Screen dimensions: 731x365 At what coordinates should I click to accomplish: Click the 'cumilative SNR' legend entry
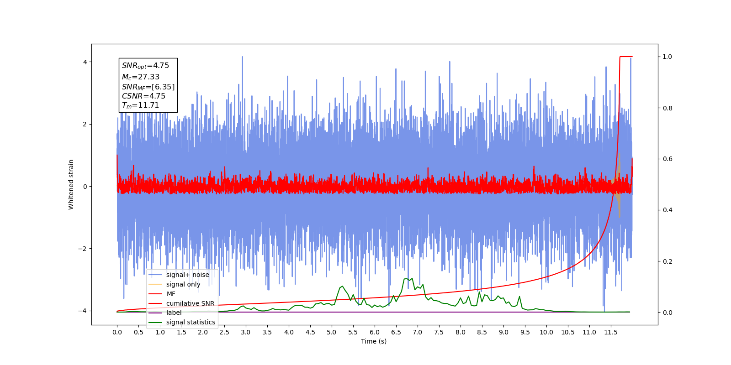(181, 303)
